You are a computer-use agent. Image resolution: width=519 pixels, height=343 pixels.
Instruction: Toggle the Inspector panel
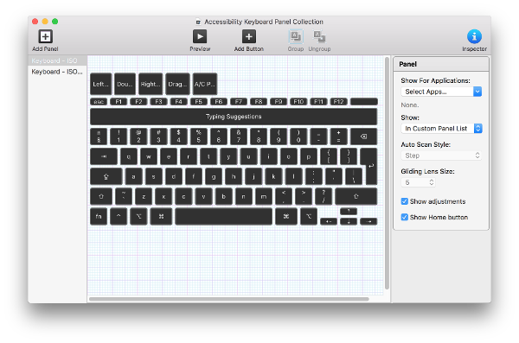tap(474, 36)
